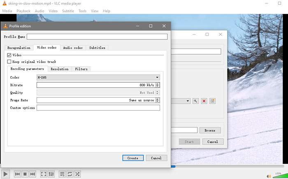
Task: Click Frame Rate spinner arrows
Action: coord(157,100)
